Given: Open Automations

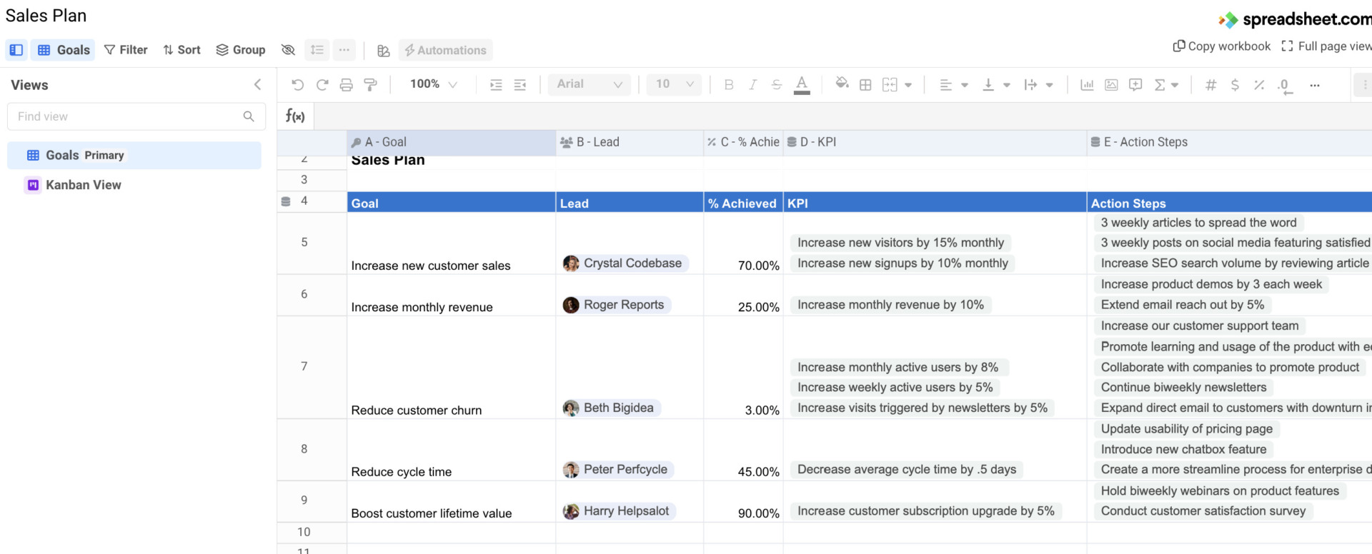Looking at the screenshot, I should pyautogui.click(x=445, y=50).
